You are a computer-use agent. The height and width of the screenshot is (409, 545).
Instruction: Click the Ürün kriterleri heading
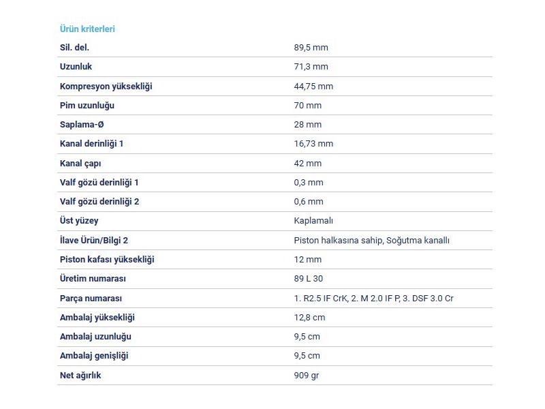87,29
